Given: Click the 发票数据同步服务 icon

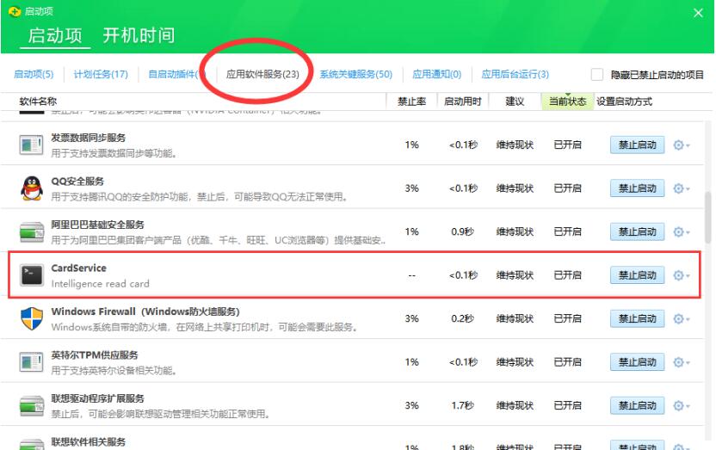Looking at the screenshot, I should click(31, 145).
